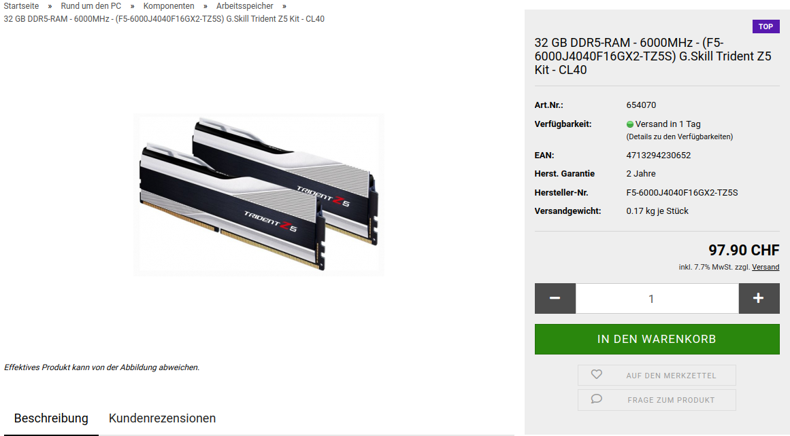Click the speech bubble question icon
Screen dimensions: 790x436
coord(597,399)
